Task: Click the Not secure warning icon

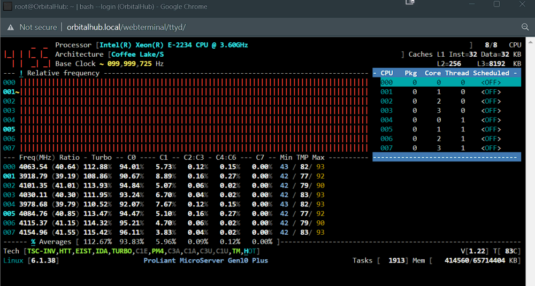Action: point(11,27)
